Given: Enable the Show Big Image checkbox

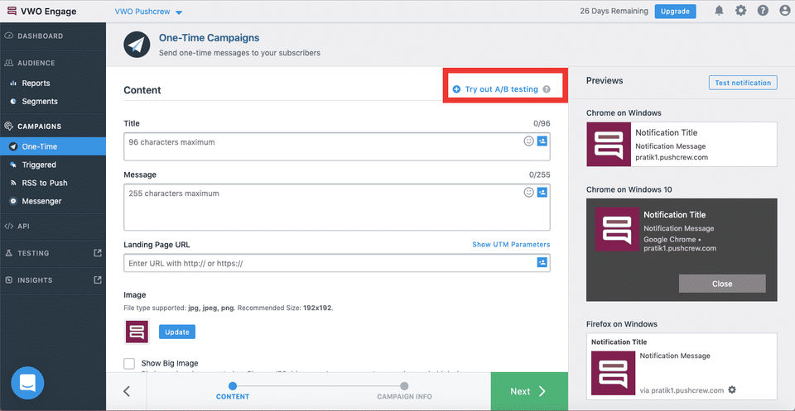Looking at the screenshot, I should click(x=129, y=363).
